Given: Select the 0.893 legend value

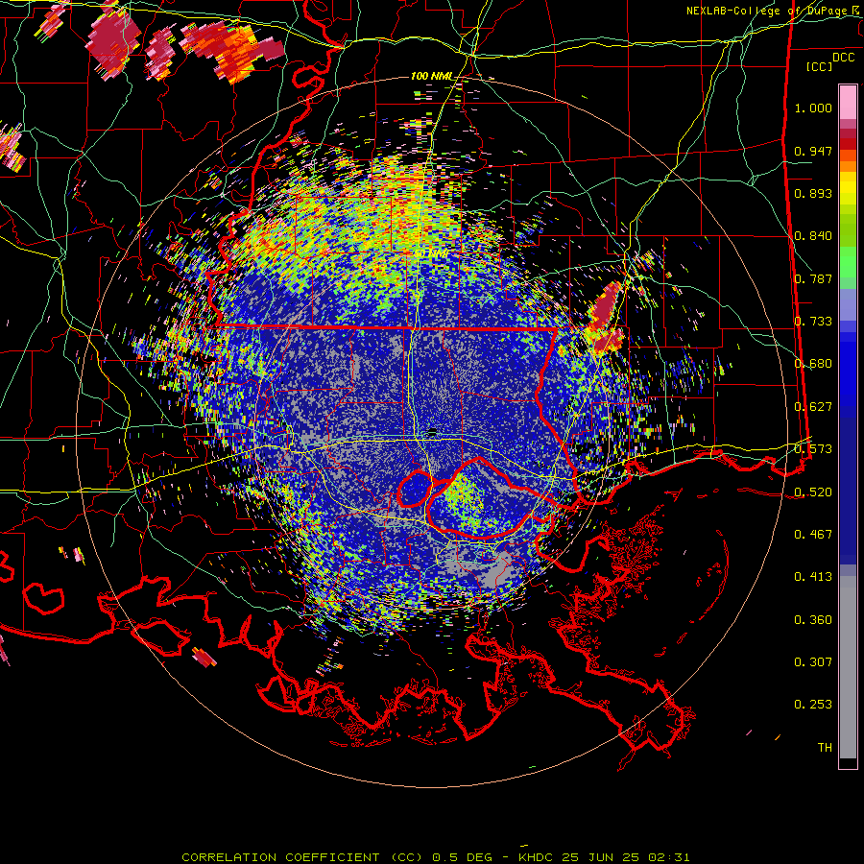Looking at the screenshot, I should (x=813, y=193).
